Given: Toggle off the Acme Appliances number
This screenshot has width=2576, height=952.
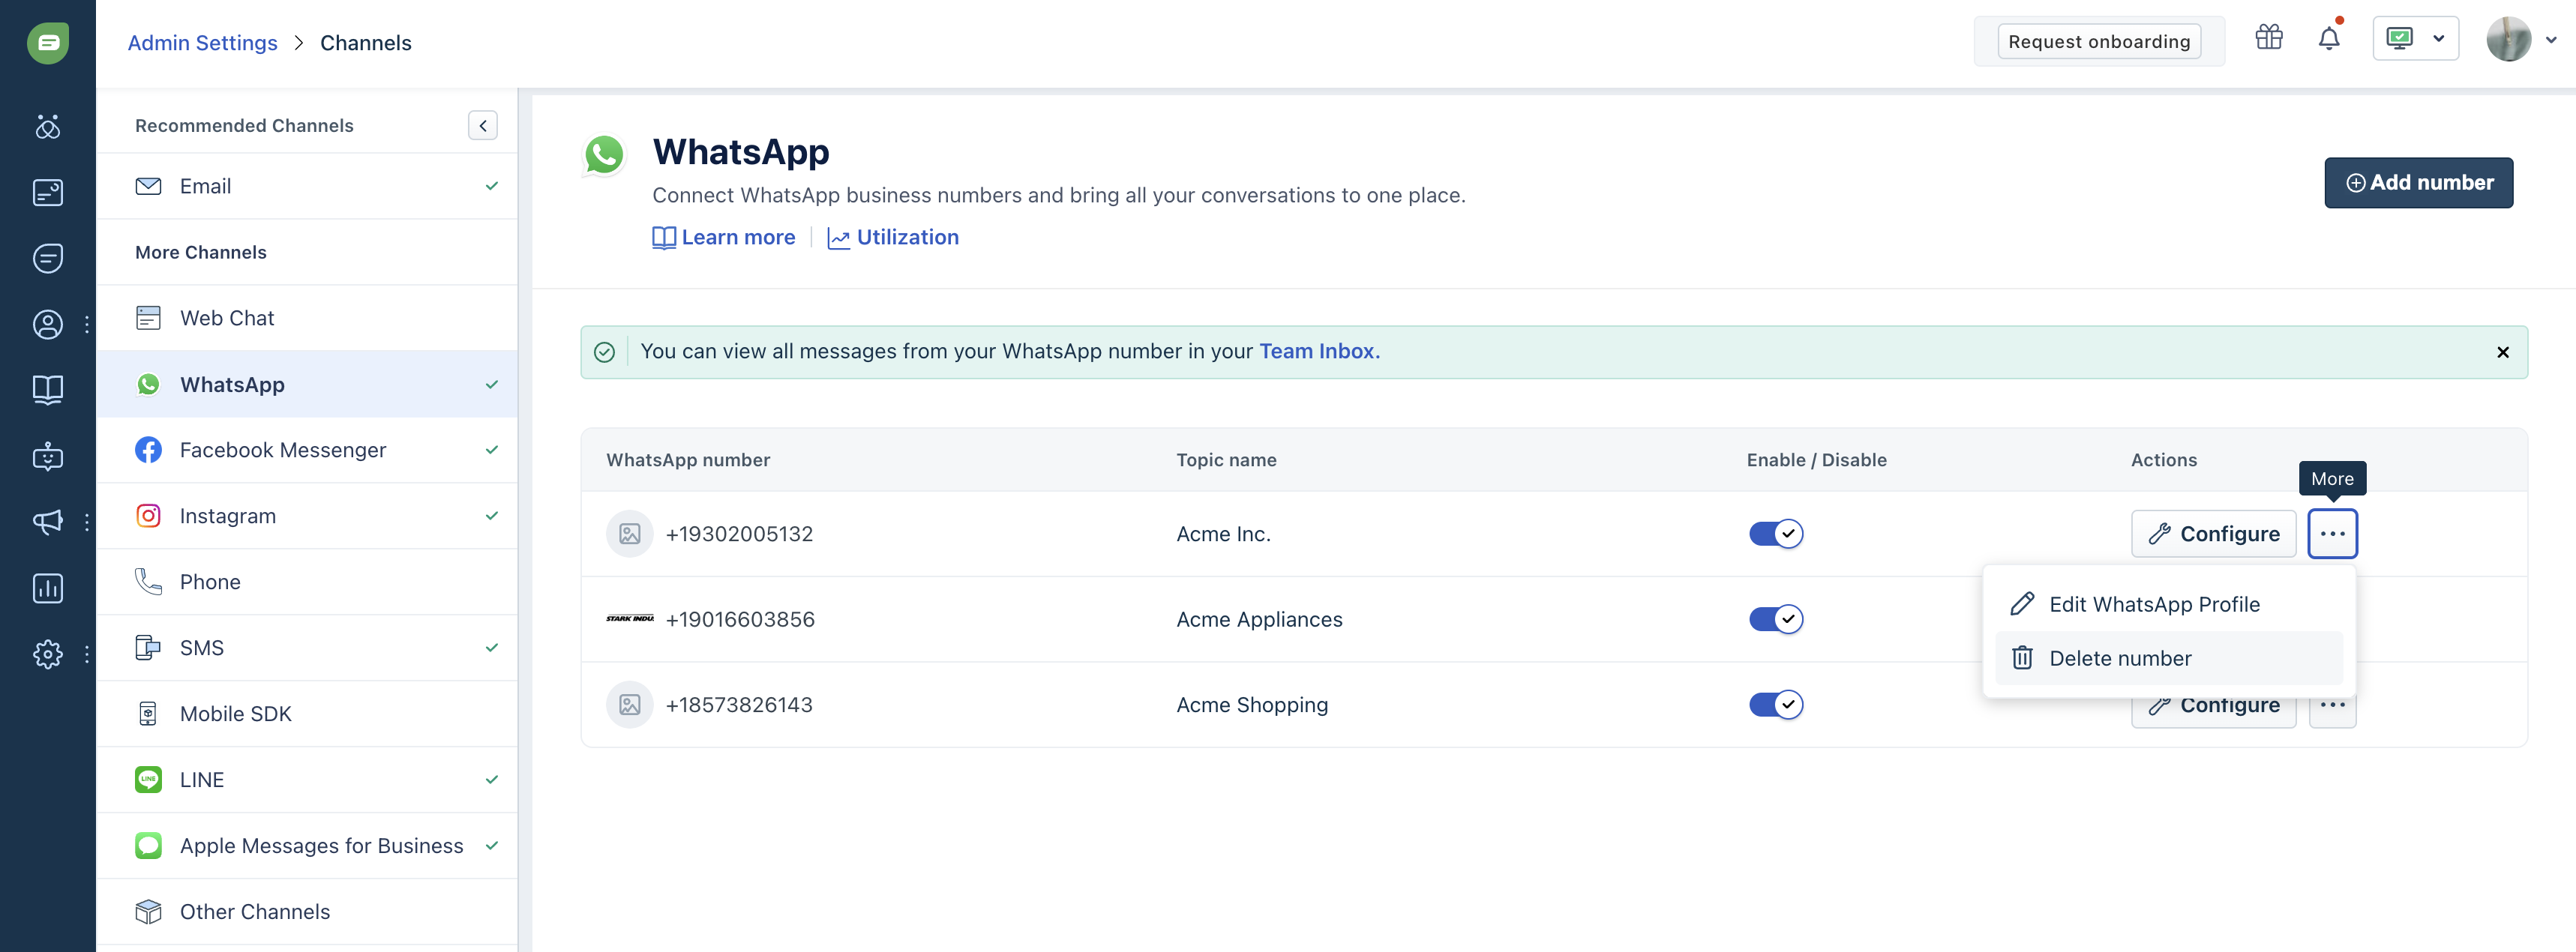Looking at the screenshot, I should (x=1775, y=619).
